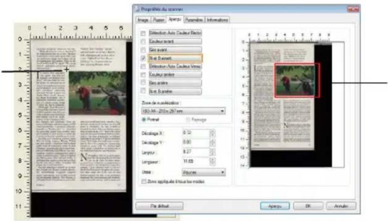Increase Décalage X with up arrow
388x221 pixels.
click(x=212, y=131)
